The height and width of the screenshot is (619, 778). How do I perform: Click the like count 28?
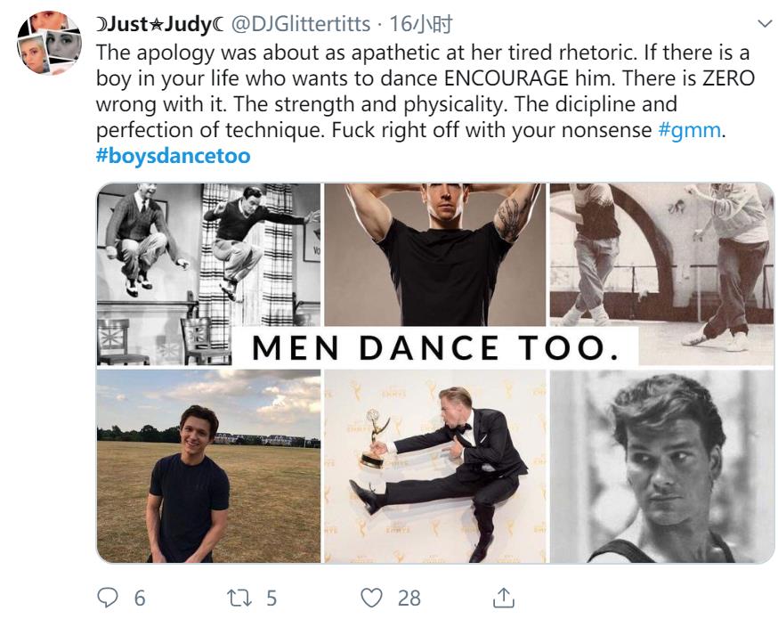point(409,598)
